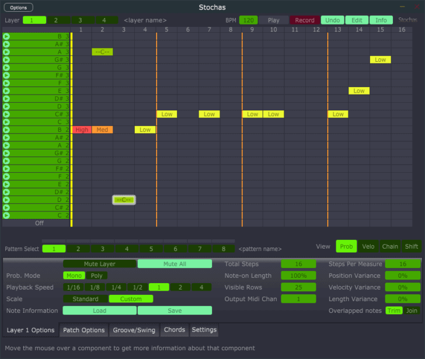Image resolution: width=425 pixels, height=359 pixels.
Task: Audition the F# 3 row play icon
Action: click(6, 75)
